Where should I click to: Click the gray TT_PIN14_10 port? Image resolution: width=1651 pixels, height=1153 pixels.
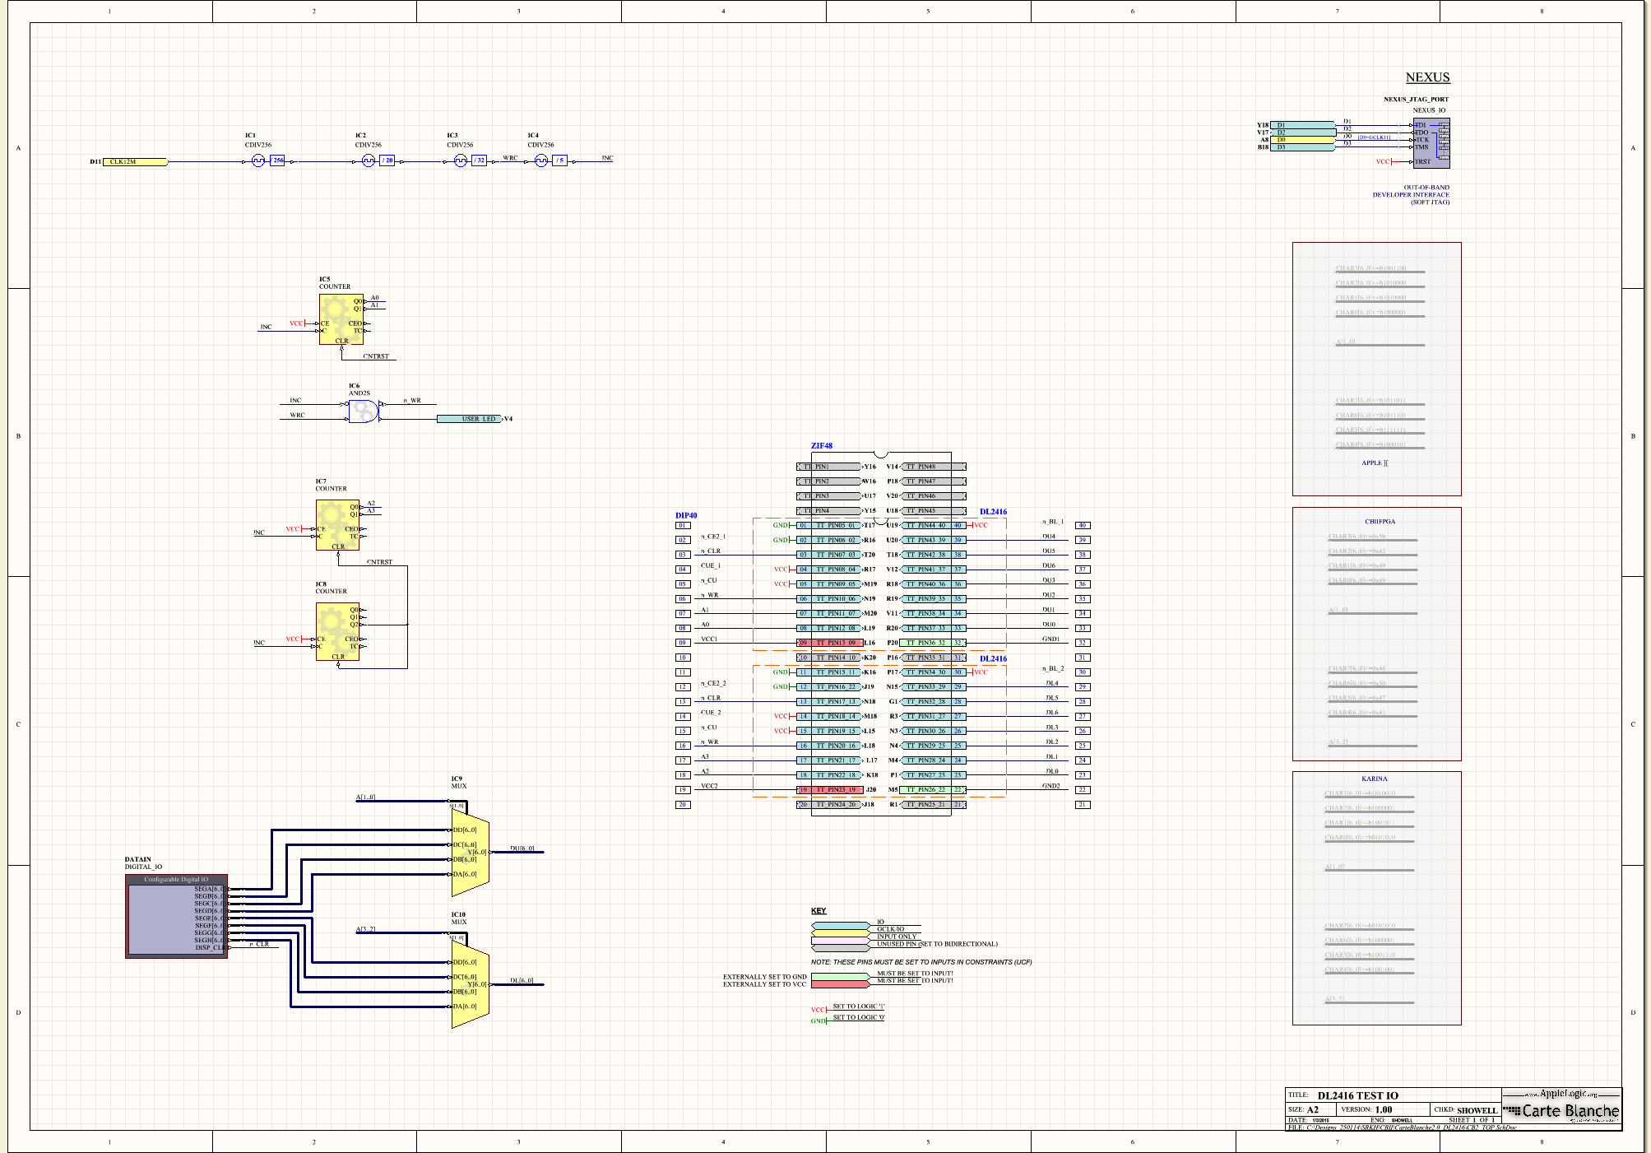830,658
